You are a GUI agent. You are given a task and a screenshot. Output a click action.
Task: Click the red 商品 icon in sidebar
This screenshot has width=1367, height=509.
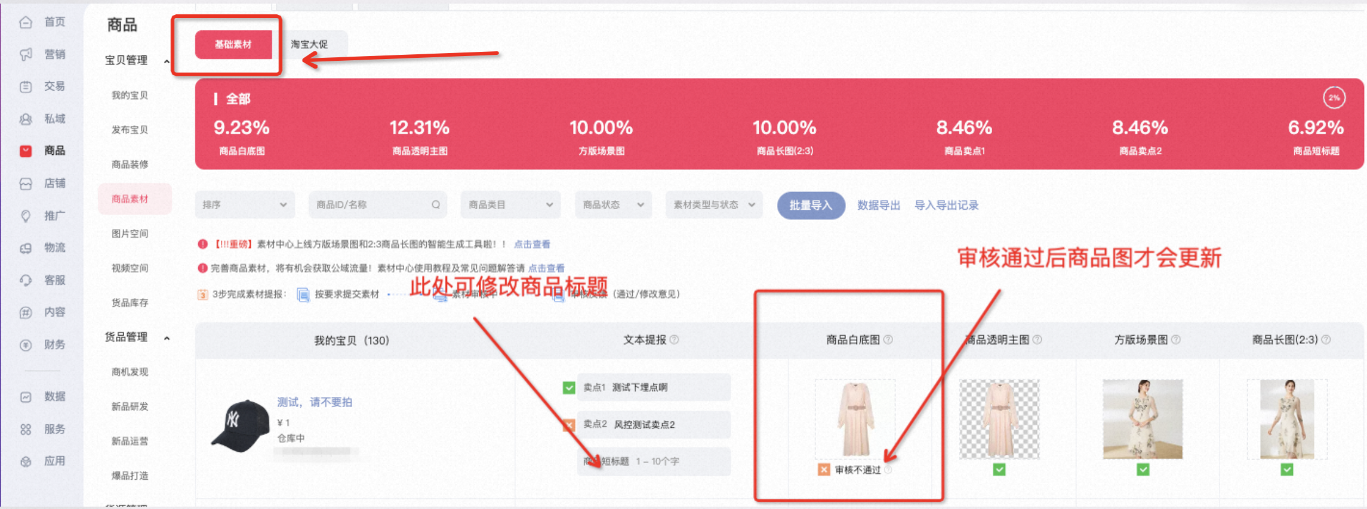pos(26,151)
